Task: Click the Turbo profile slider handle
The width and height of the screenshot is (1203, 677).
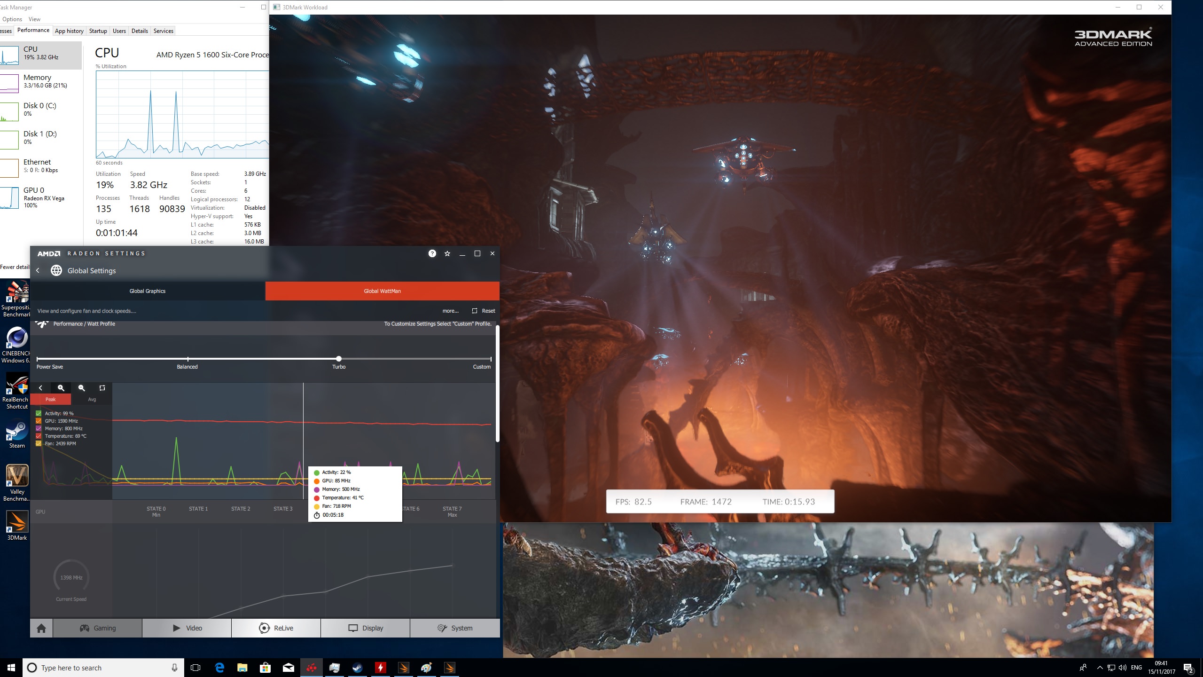Action: click(339, 359)
